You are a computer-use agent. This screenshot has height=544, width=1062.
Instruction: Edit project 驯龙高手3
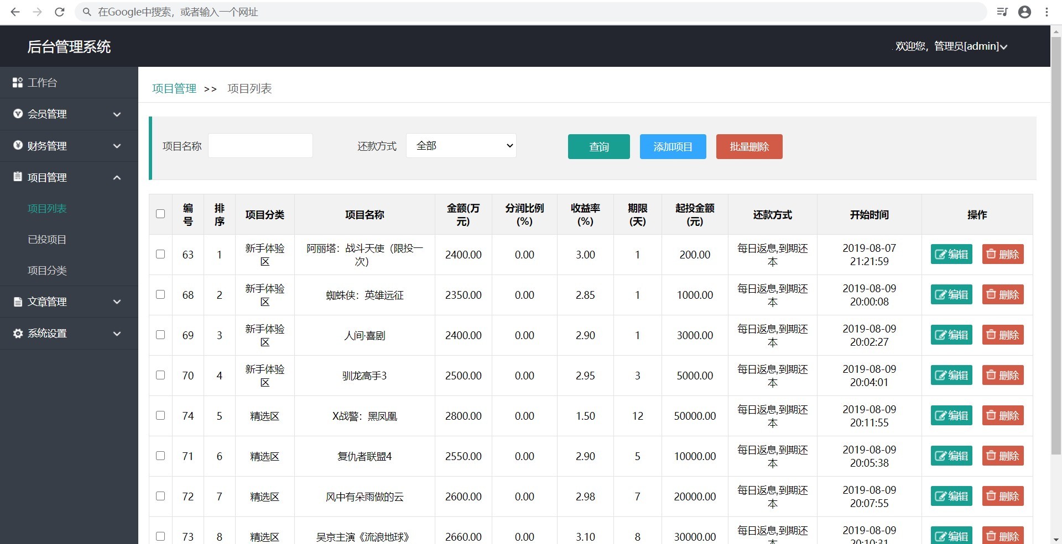951,375
